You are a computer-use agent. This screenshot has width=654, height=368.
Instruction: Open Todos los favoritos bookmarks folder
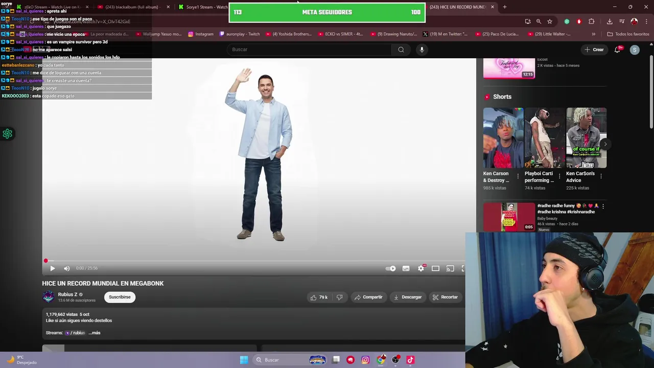click(628, 34)
